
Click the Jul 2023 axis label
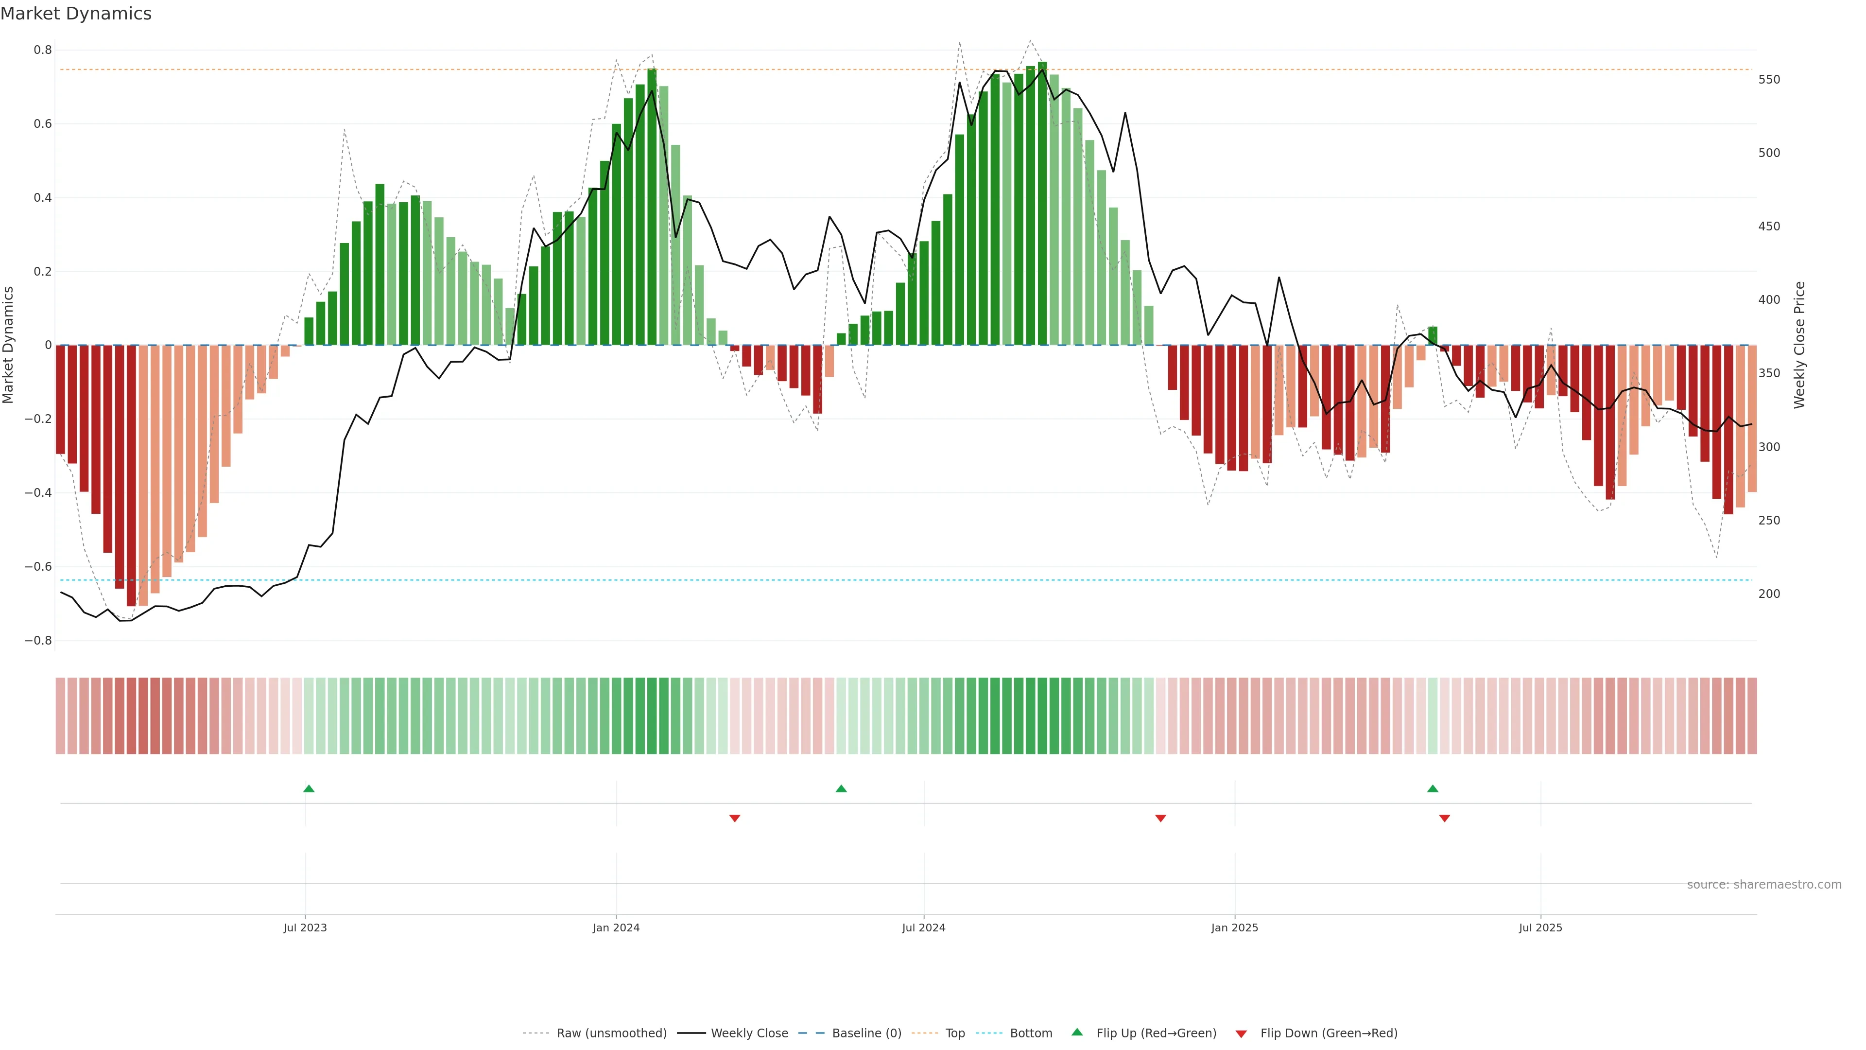pyautogui.click(x=305, y=927)
